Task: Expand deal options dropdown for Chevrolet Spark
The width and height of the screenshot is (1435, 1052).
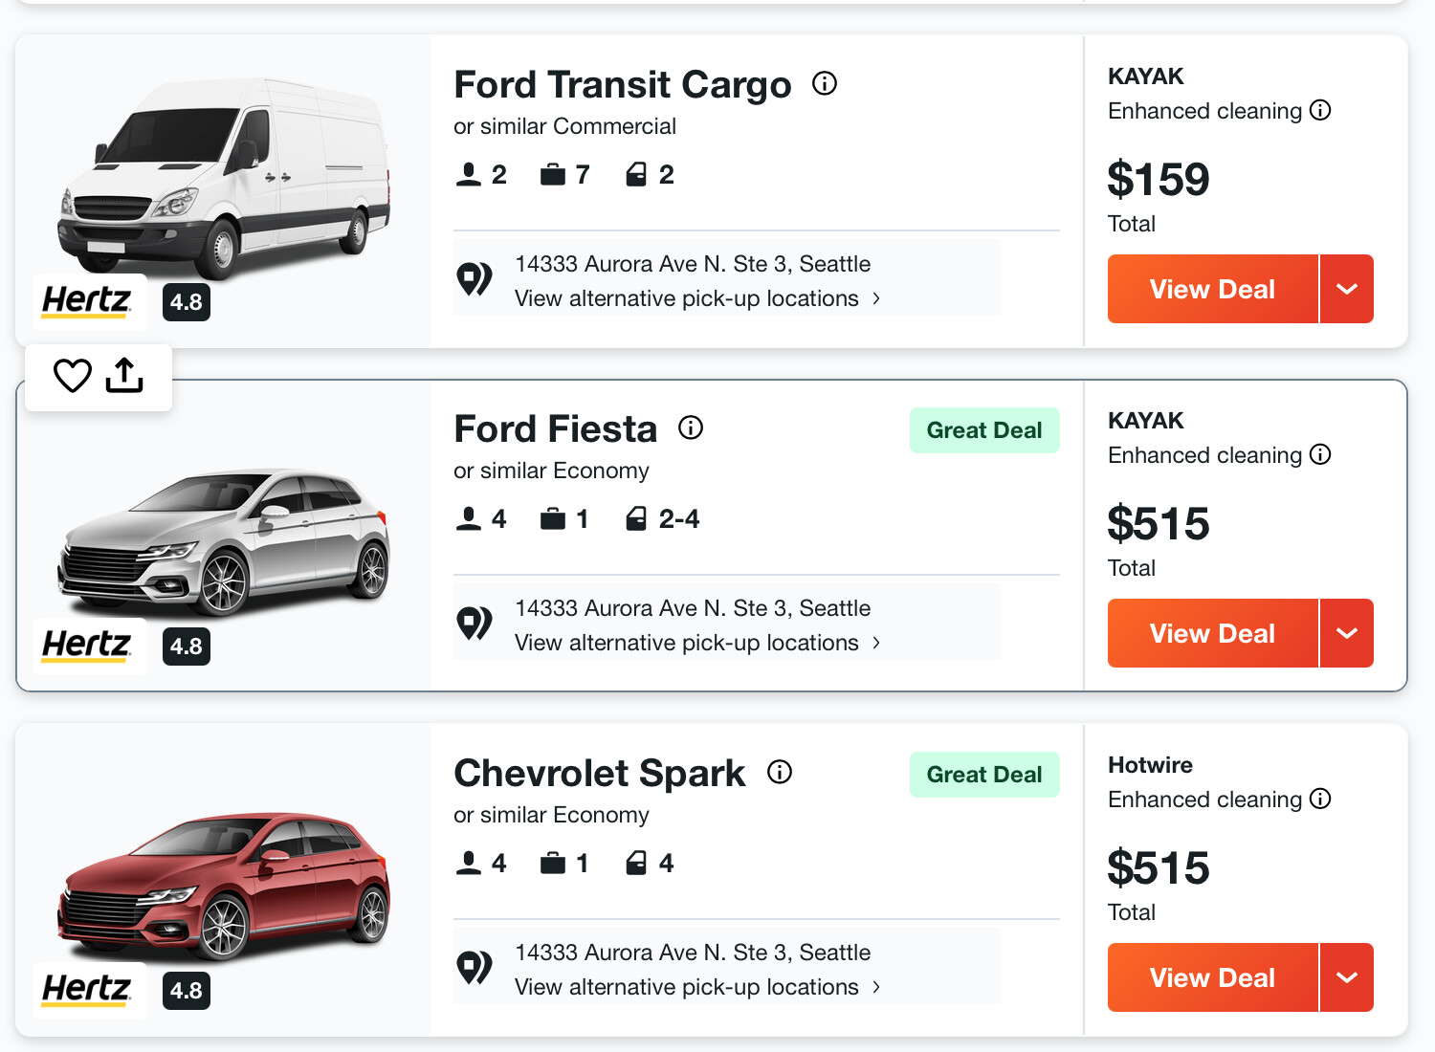Action: 1347,977
